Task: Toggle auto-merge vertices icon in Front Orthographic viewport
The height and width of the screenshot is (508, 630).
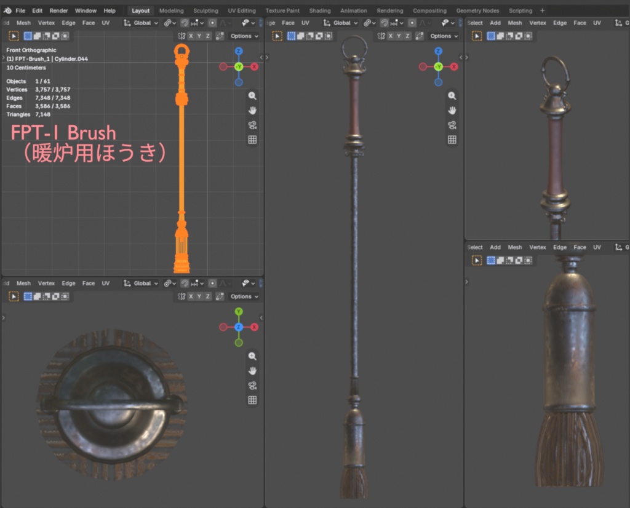Action: tap(220, 36)
